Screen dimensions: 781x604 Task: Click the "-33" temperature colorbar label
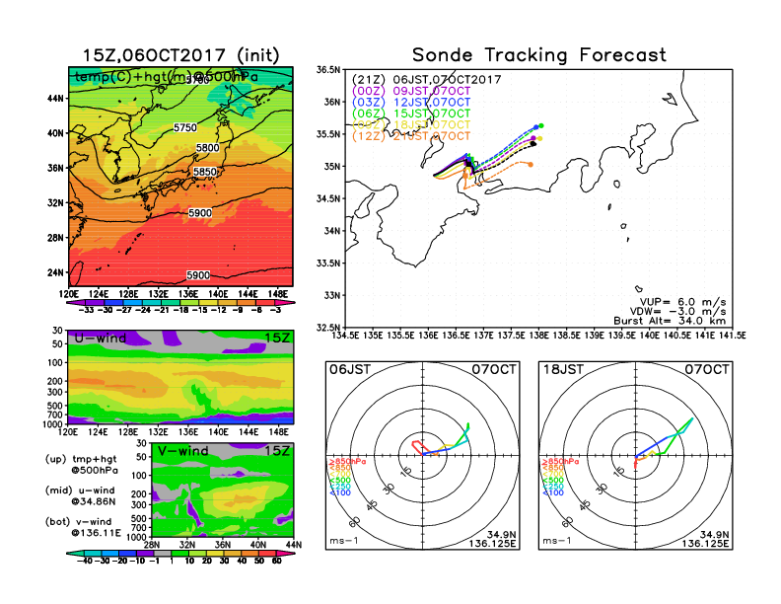click(86, 310)
